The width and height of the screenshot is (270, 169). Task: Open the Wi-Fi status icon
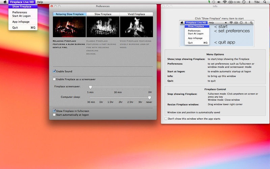click(224, 2)
